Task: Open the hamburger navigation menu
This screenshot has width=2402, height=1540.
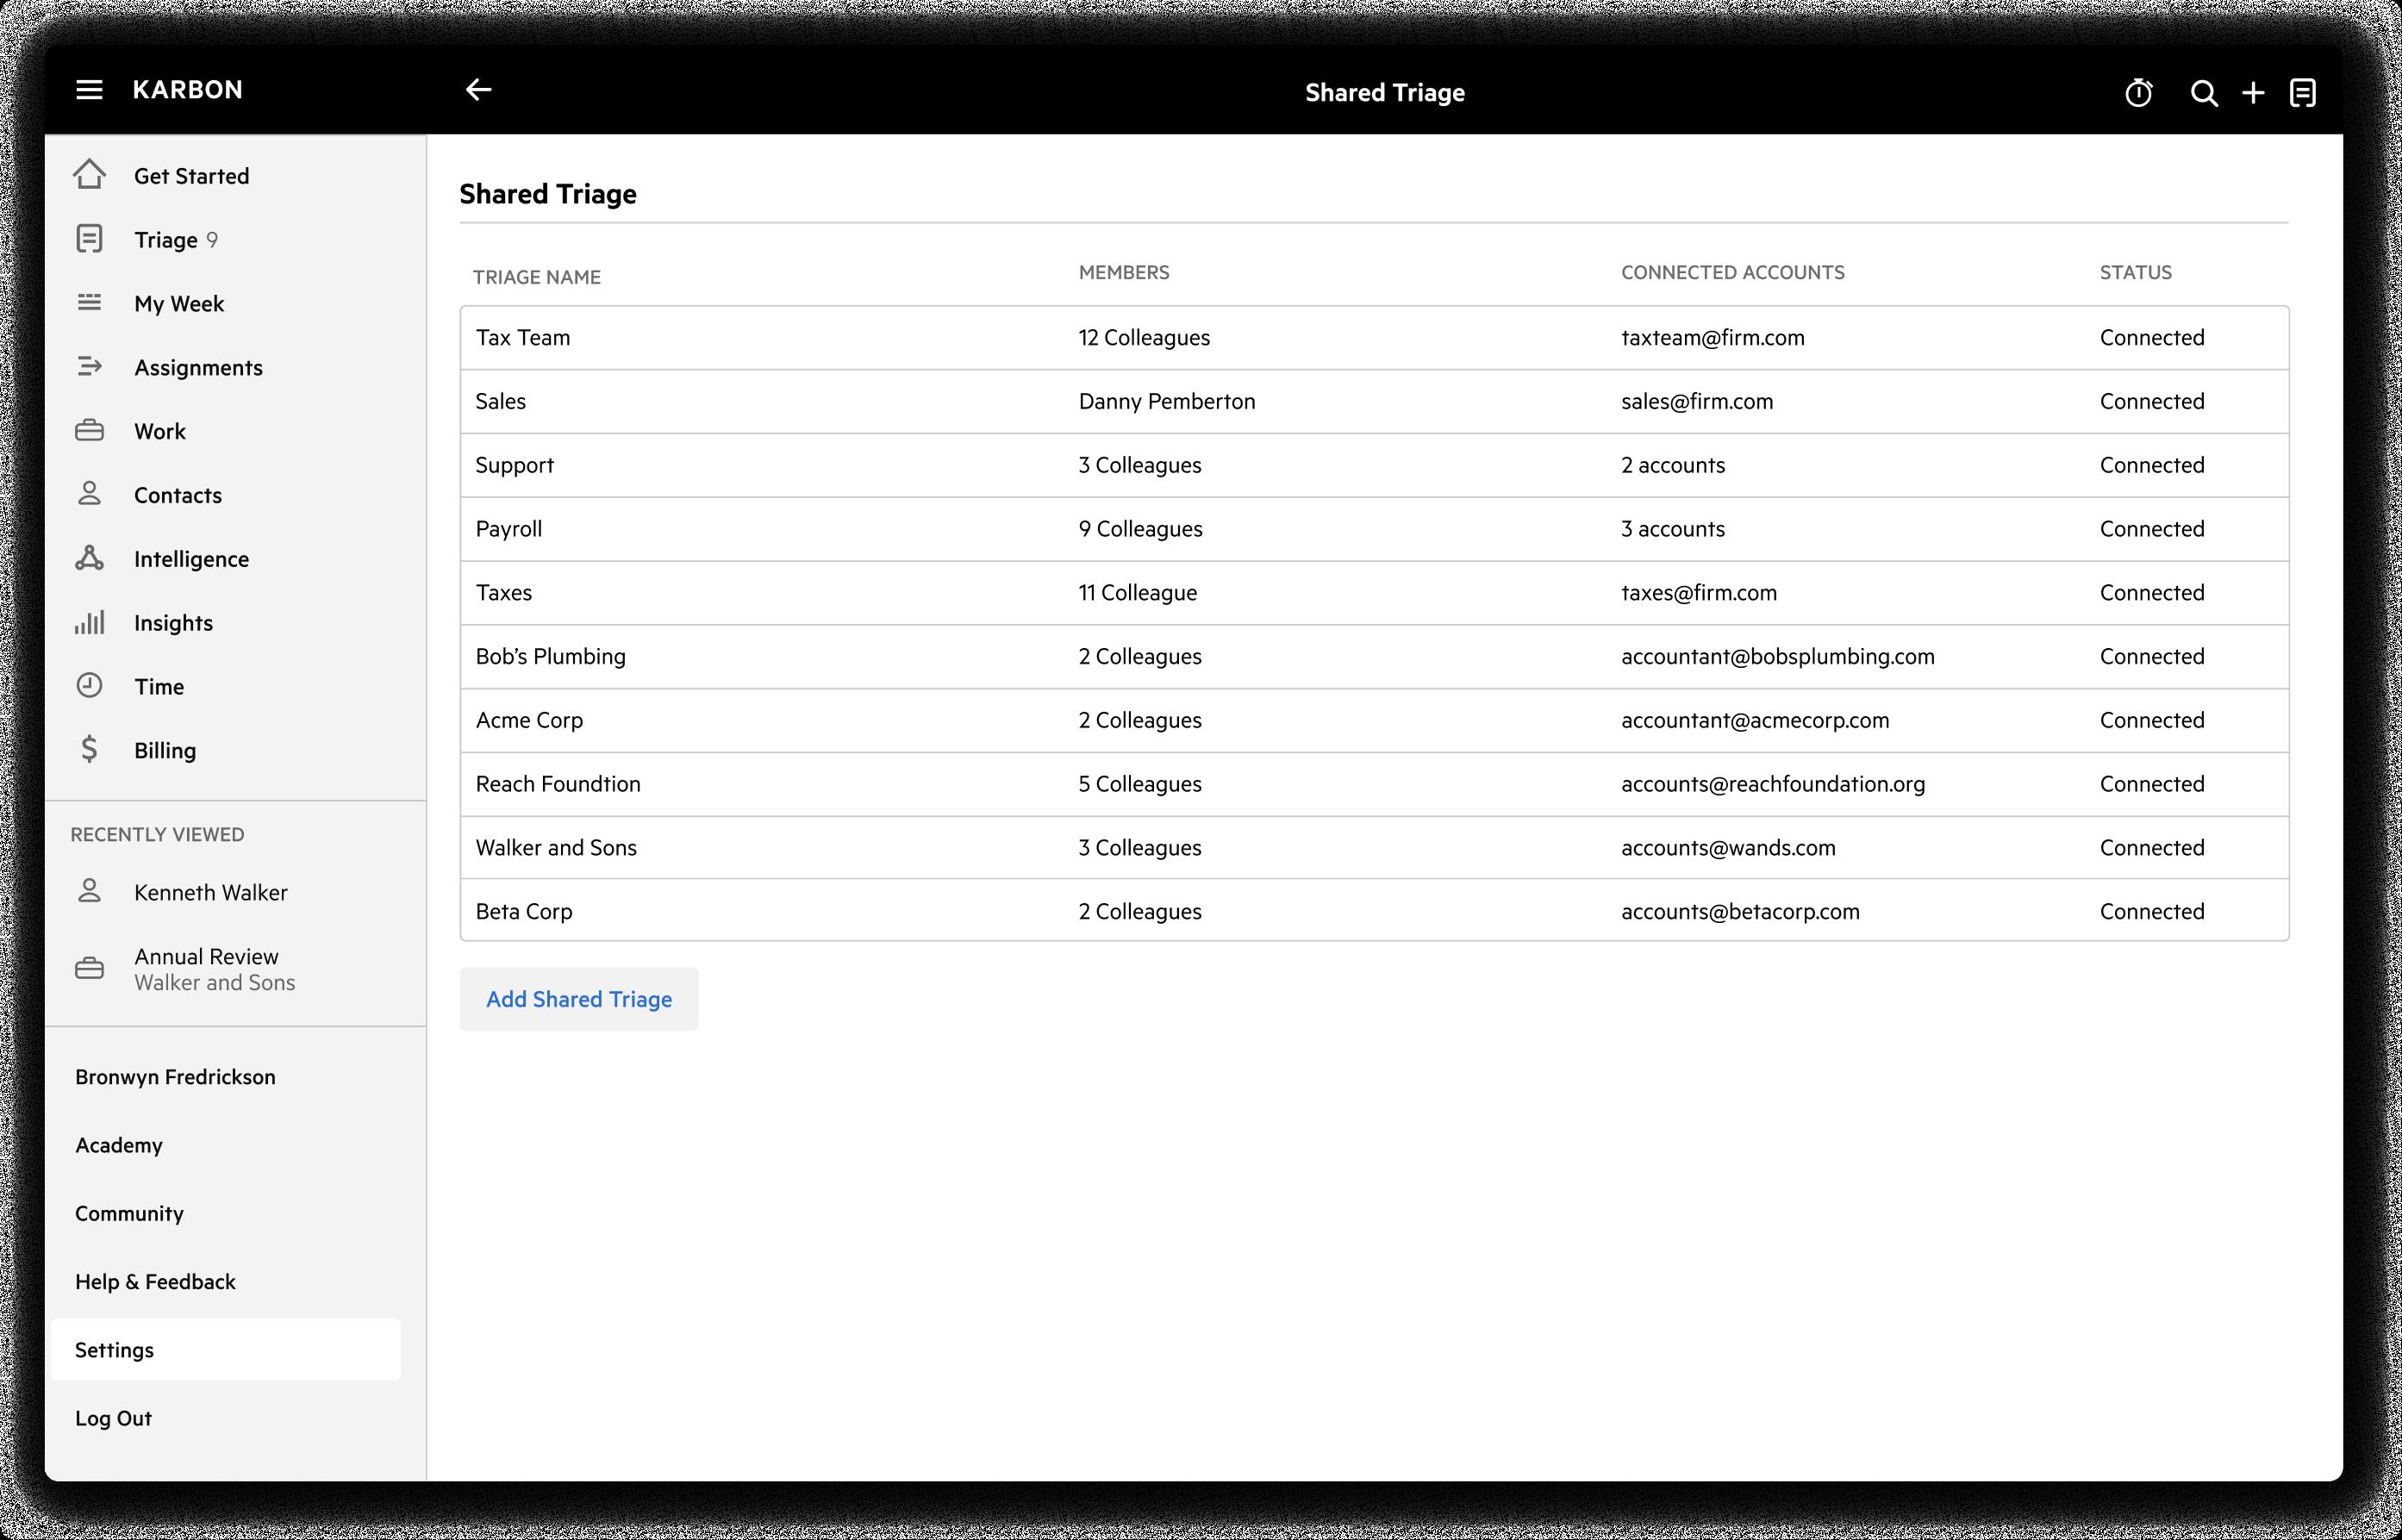Action: [x=89, y=90]
